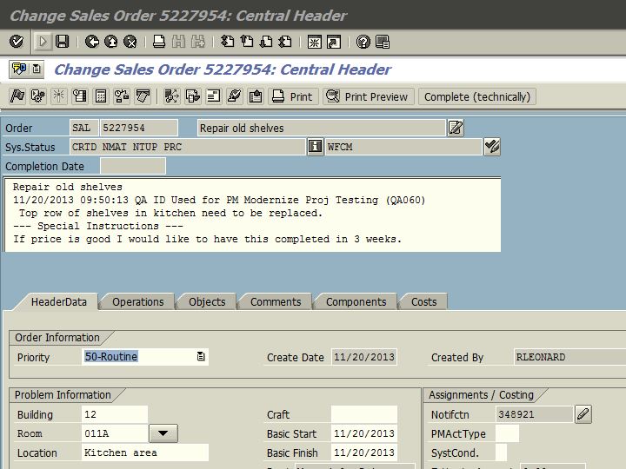This screenshot has height=469, width=626.
Task: Open Help via the question mark icon
Action: pos(363,42)
